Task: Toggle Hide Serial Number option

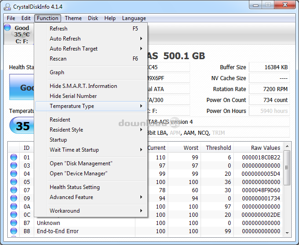Action: (x=73, y=96)
